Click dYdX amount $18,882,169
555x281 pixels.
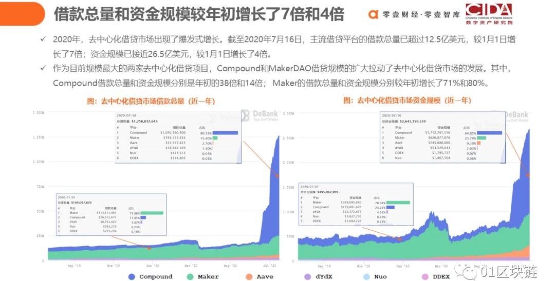coord(175,148)
